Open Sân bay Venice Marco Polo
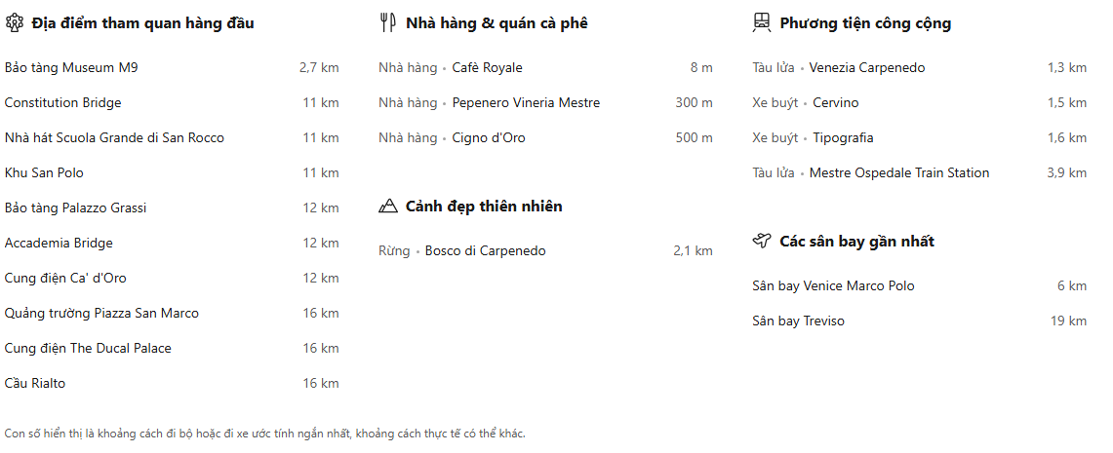Viewport: 1113px width, 453px height. [833, 286]
